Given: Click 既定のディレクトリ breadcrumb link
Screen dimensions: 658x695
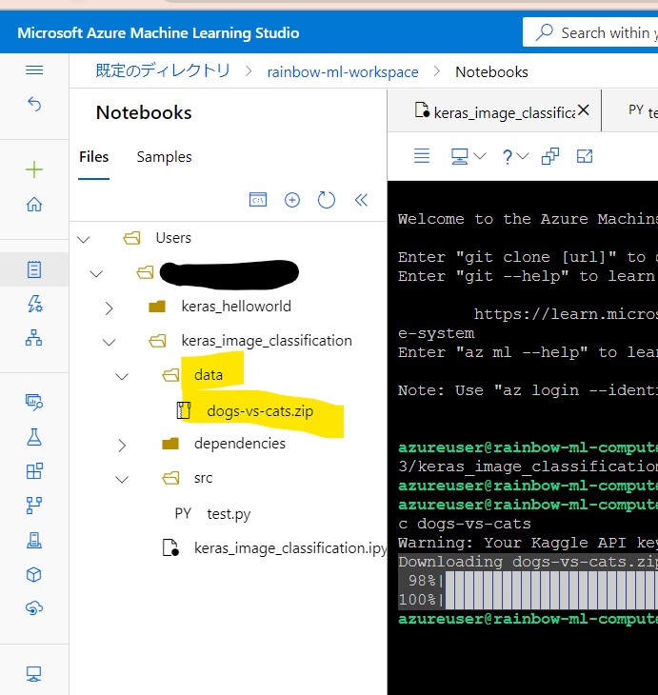Looking at the screenshot, I should (163, 70).
